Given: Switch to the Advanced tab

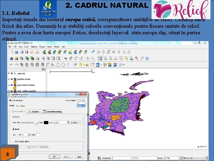Looking at the screenshot, I should [34, 112].
